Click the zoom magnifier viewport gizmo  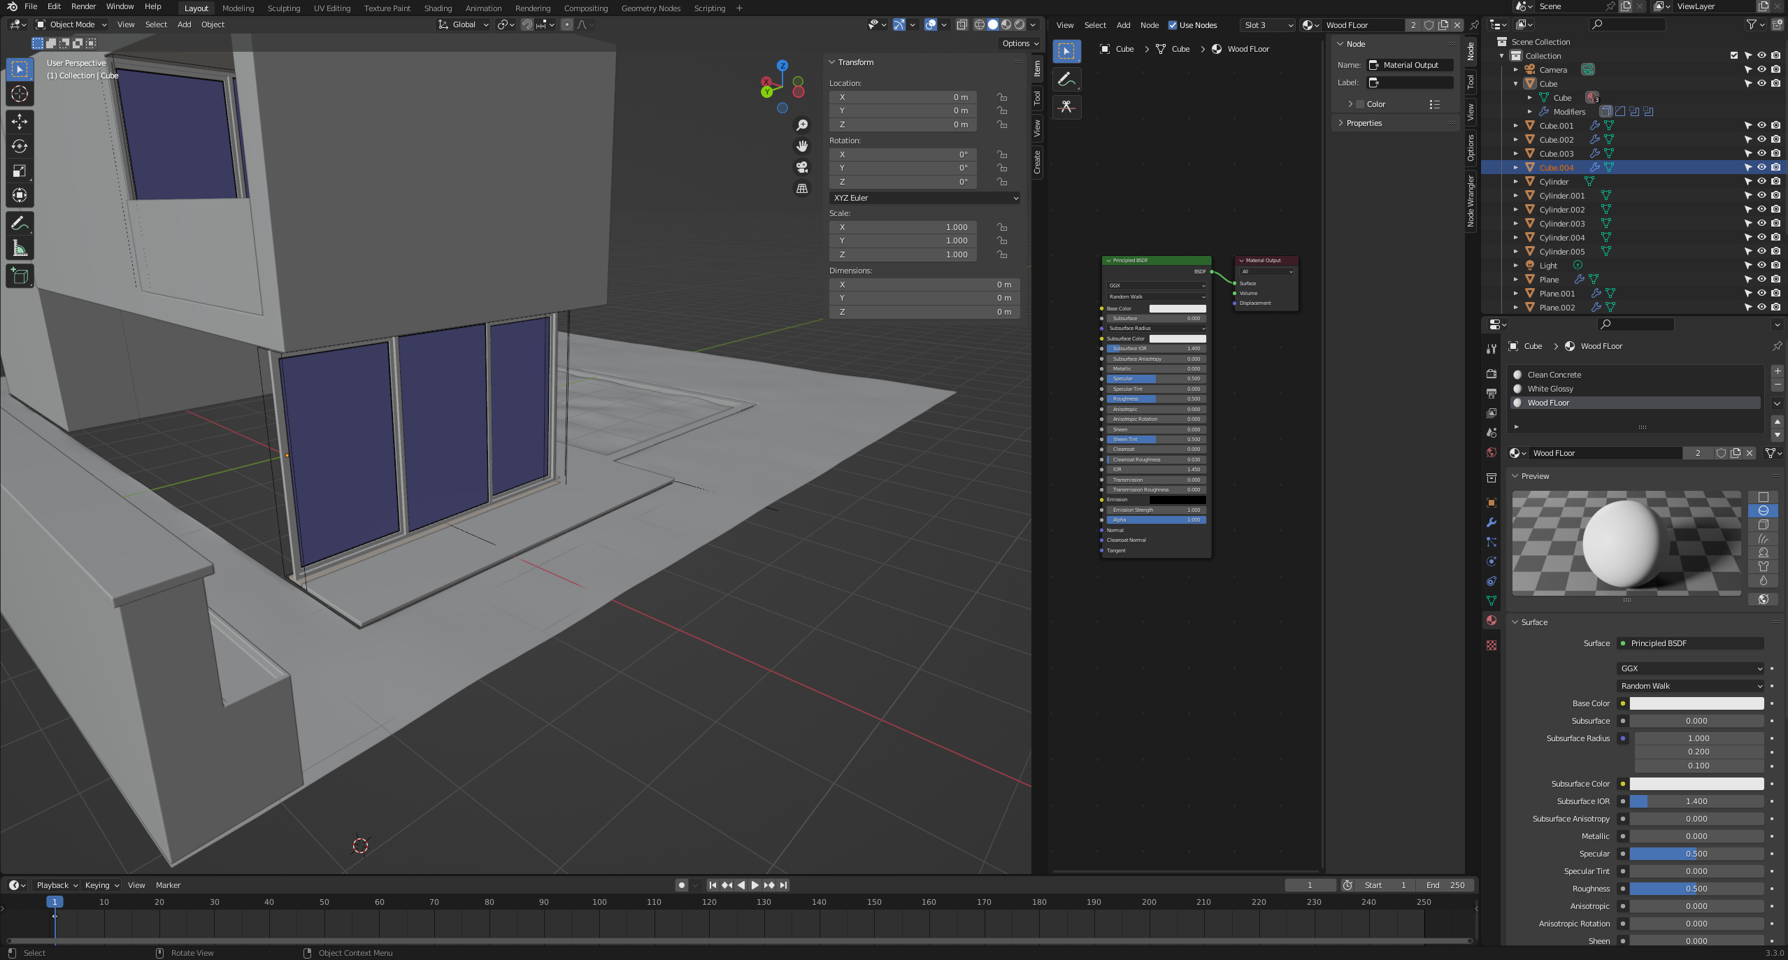(802, 124)
